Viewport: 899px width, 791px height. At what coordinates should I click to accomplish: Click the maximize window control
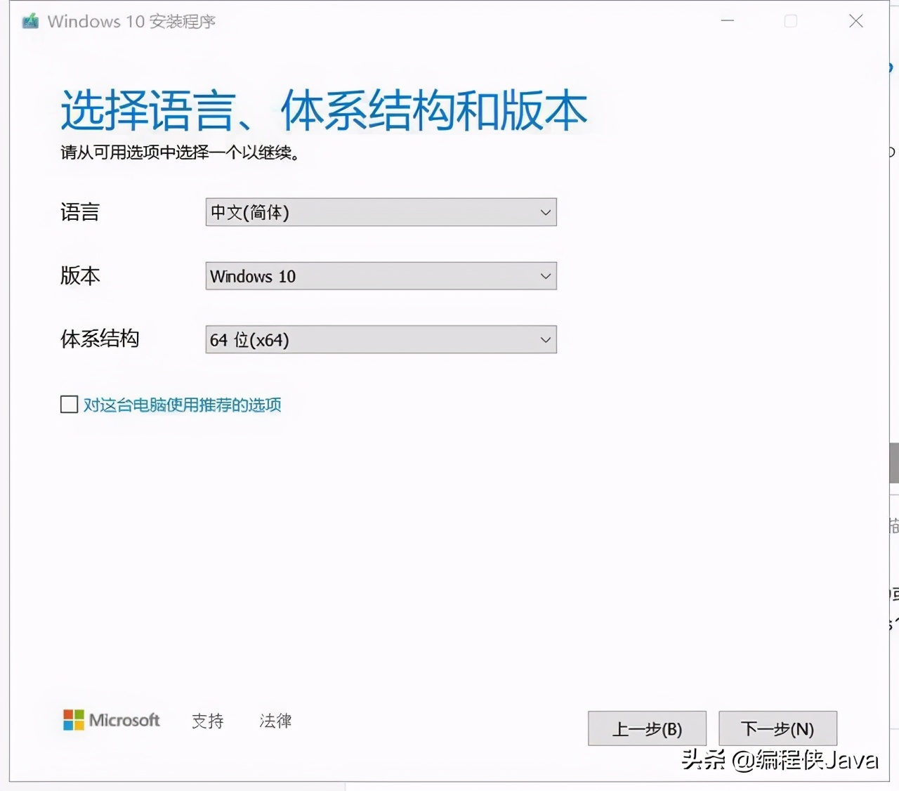tap(790, 21)
